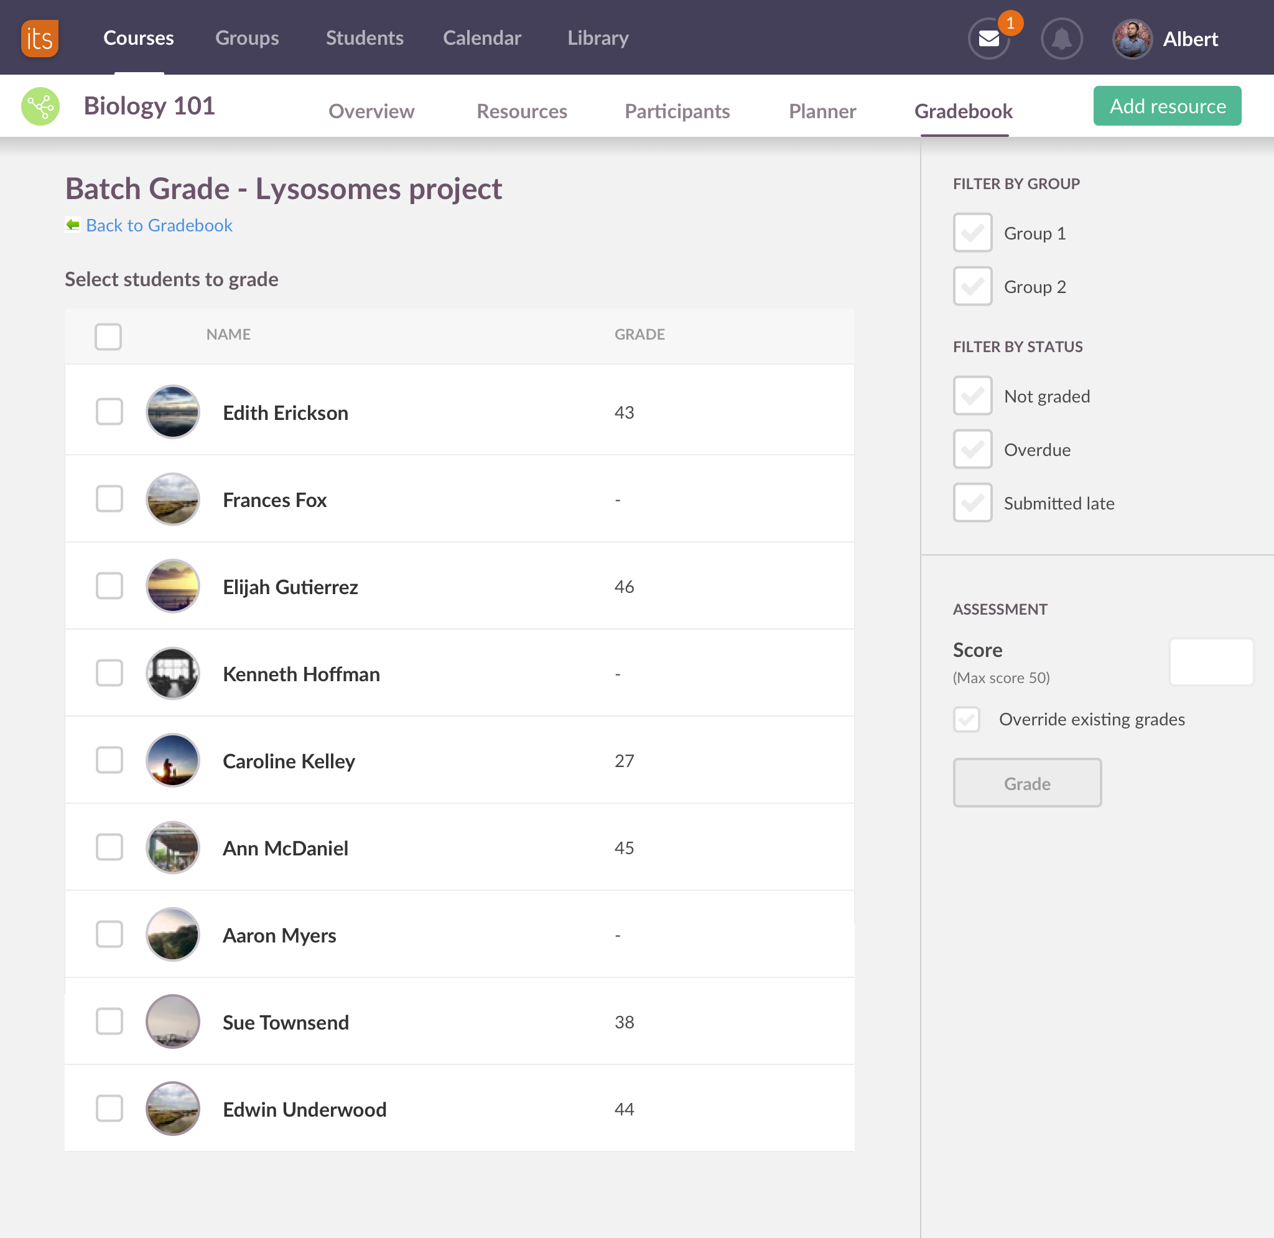This screenshot has height=1238, width=1274.
Task: Switch to the Participants tab
Action: click(677, 111)
